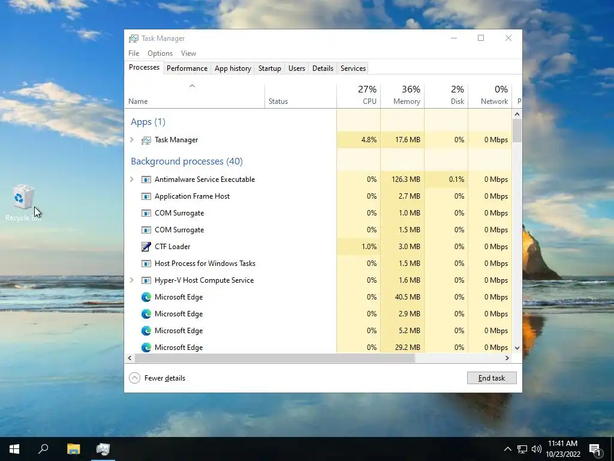The width and height of the screenshot is (614, 461).
Task: Open the volume speaker tray icon
Action: [x=537, y=449]
